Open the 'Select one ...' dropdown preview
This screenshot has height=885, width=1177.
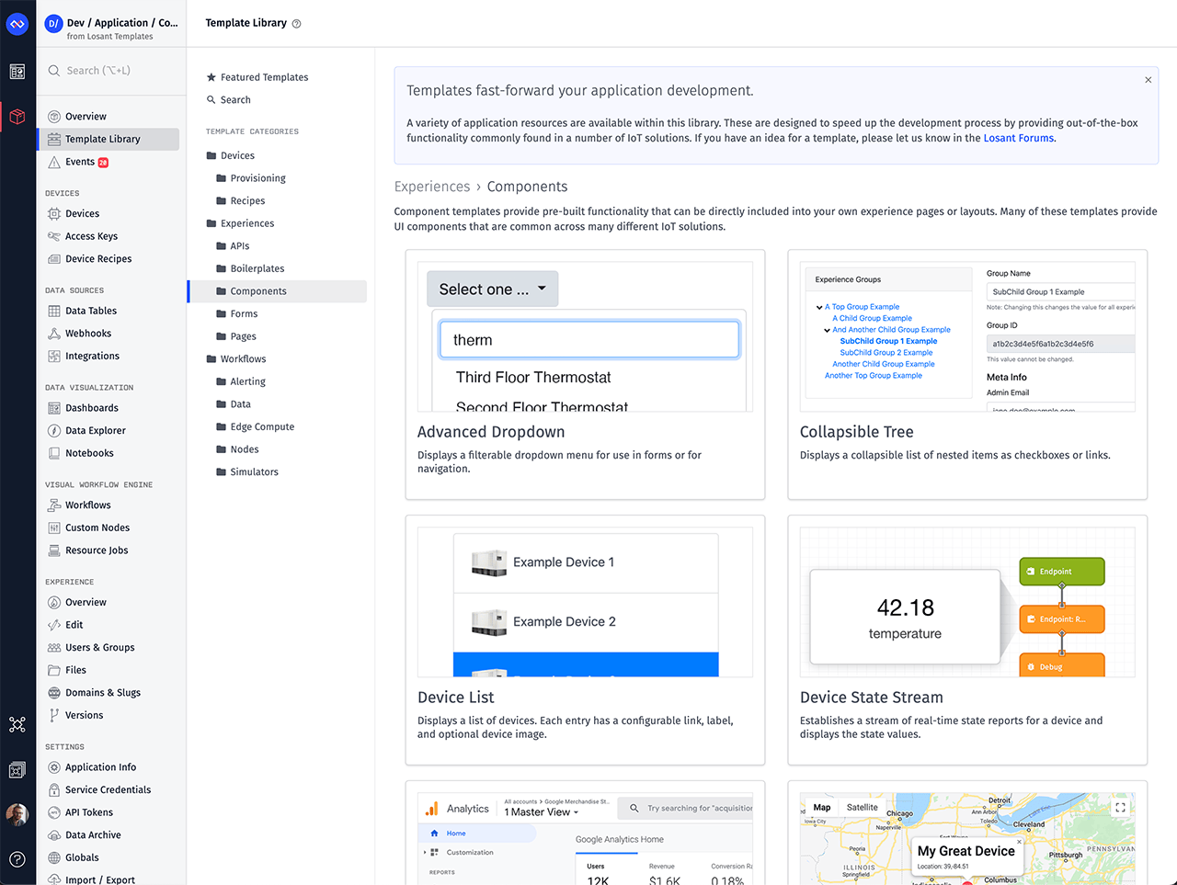[492, 289]
